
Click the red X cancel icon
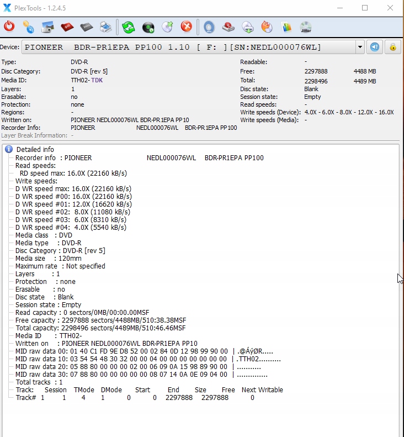[187, 27]
